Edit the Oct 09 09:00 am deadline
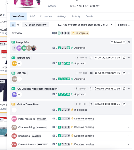Image resolution: width=134 pixels, height=150 pixels. (107, 104)
